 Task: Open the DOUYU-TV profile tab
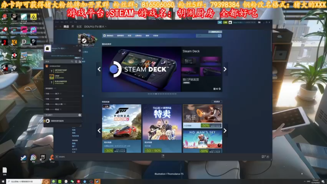click(x=95, y=27)
